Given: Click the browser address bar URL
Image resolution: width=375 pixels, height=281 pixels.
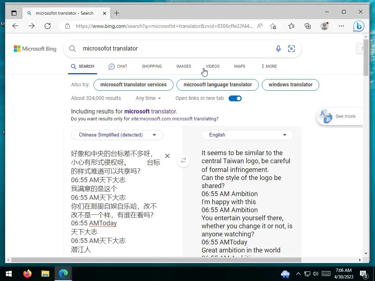Looking at the screenshot, I should [x=164, y=26].
